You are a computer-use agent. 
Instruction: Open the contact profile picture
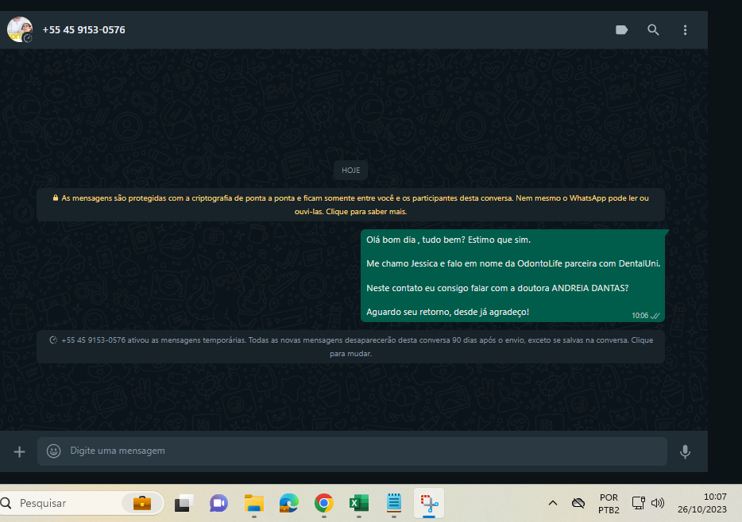[20, 30]
